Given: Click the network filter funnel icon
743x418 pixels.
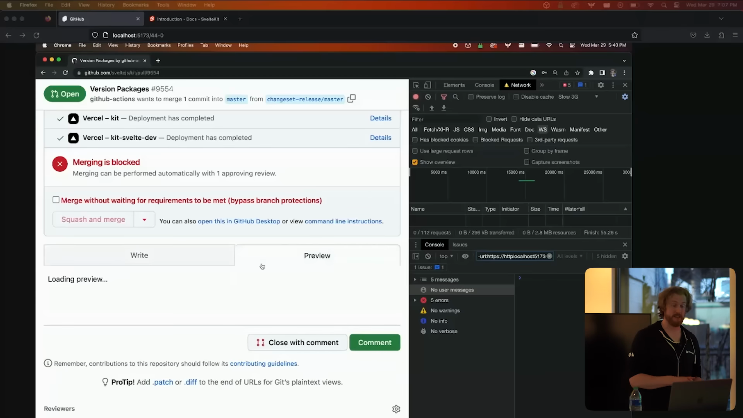Looking at the screenshot, I should [x=444, y=97].
